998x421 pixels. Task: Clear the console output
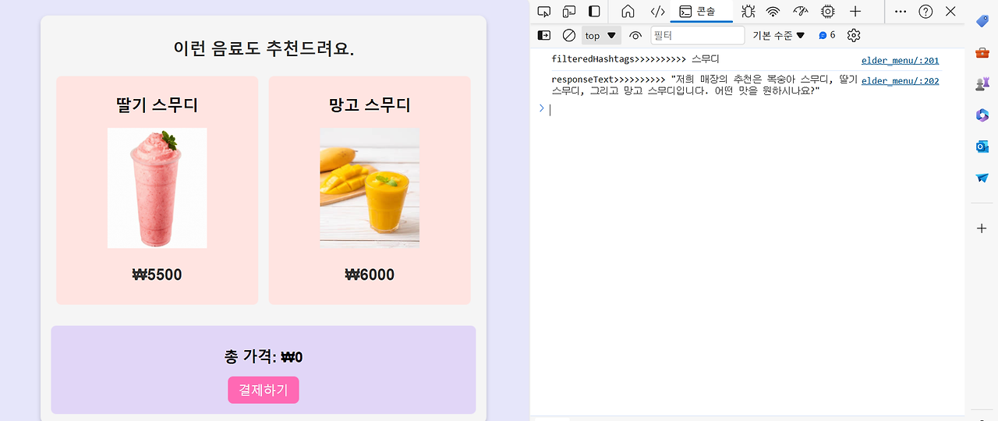569,35
